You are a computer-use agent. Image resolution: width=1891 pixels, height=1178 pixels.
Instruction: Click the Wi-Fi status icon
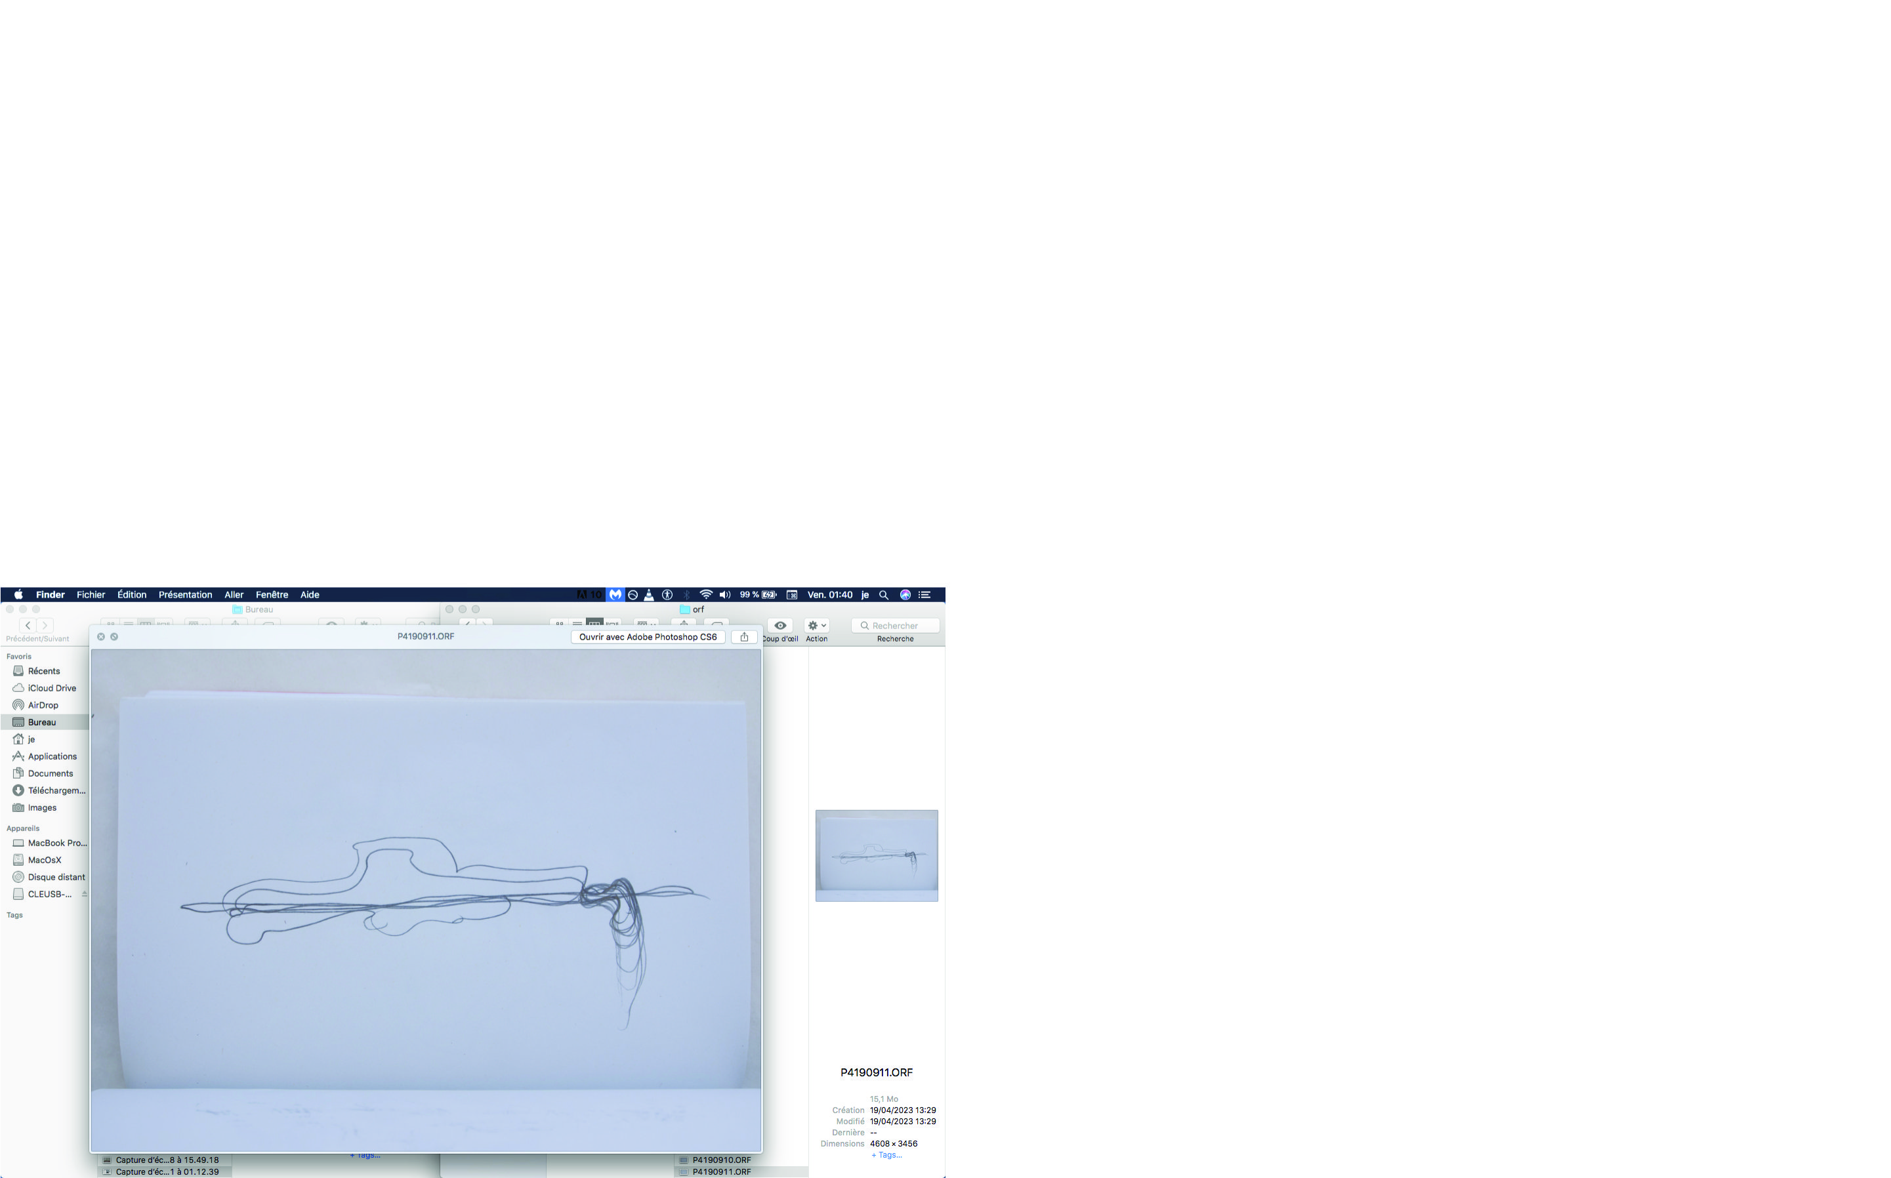pyautogui.click(x=706, y=594)
